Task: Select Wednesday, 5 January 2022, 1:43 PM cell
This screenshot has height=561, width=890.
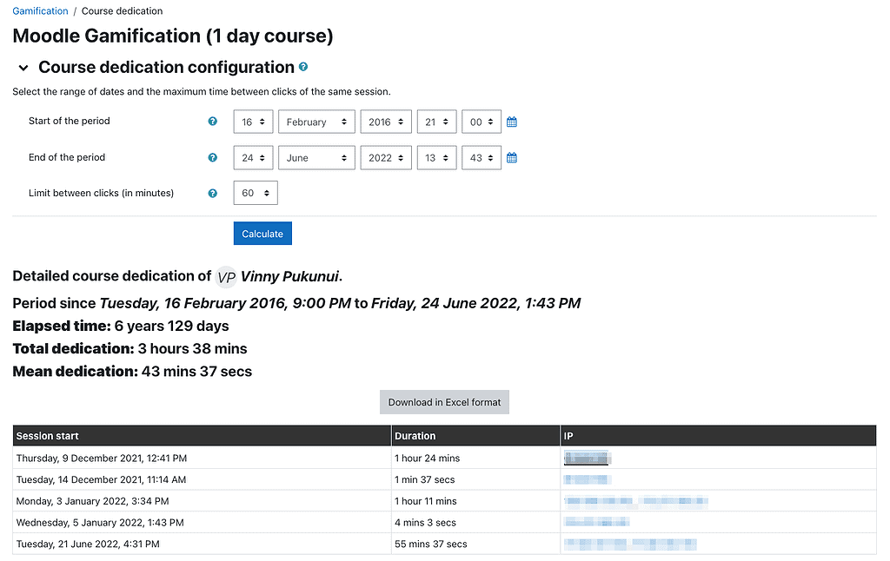Action: 202,523
